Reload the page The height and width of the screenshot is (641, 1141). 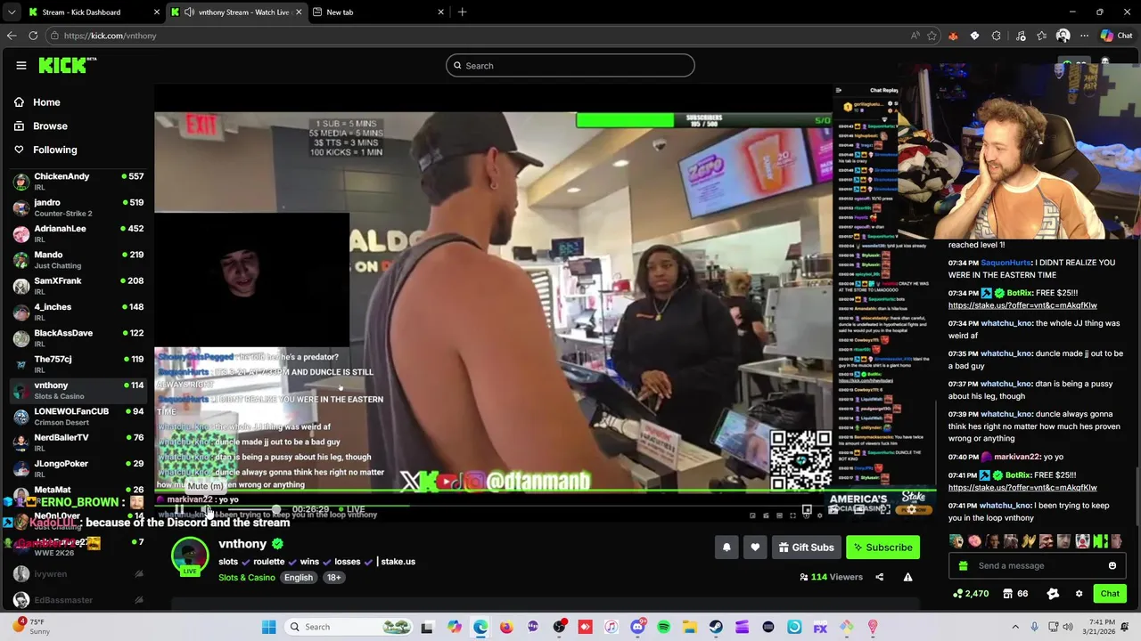(x=33, y=36)
